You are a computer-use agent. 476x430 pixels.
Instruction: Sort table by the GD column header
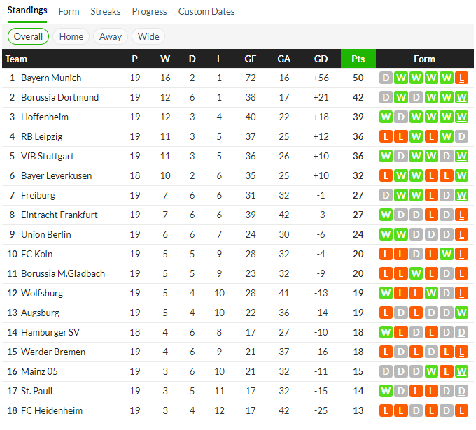(x=321, y=59)
